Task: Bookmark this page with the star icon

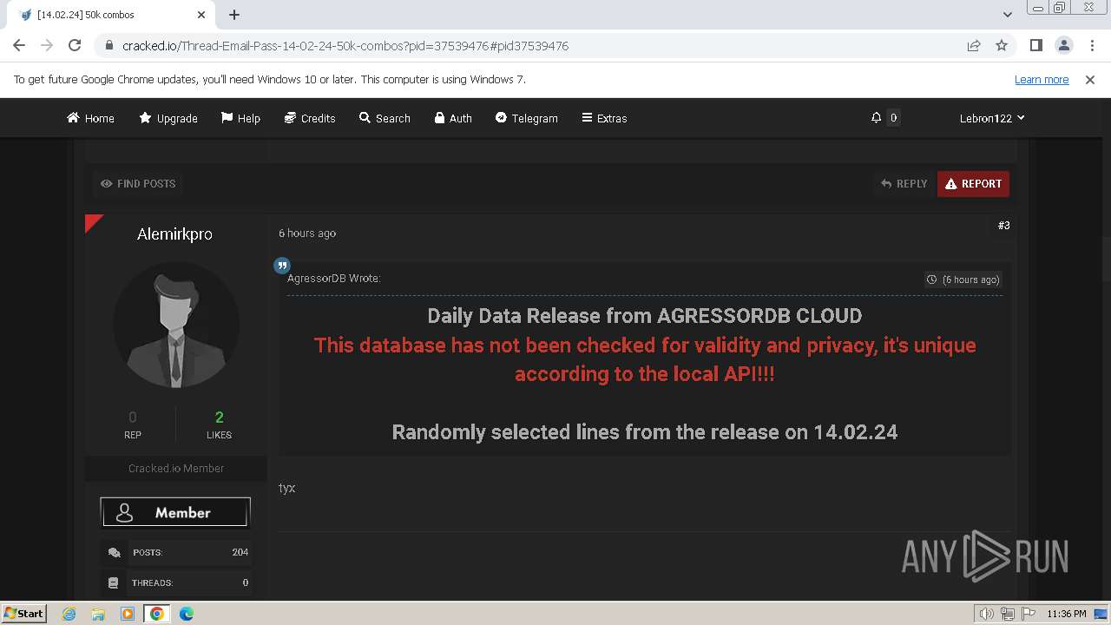Action: coord(1002,45)
